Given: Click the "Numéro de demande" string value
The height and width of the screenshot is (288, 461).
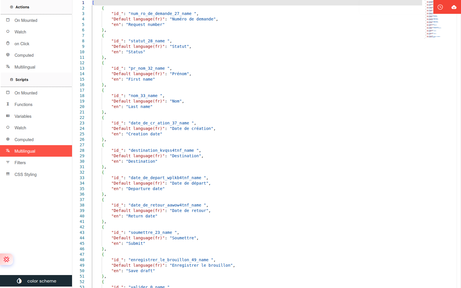Looking at the screenshot, I should pyautogui.click(x=193, y=19).
